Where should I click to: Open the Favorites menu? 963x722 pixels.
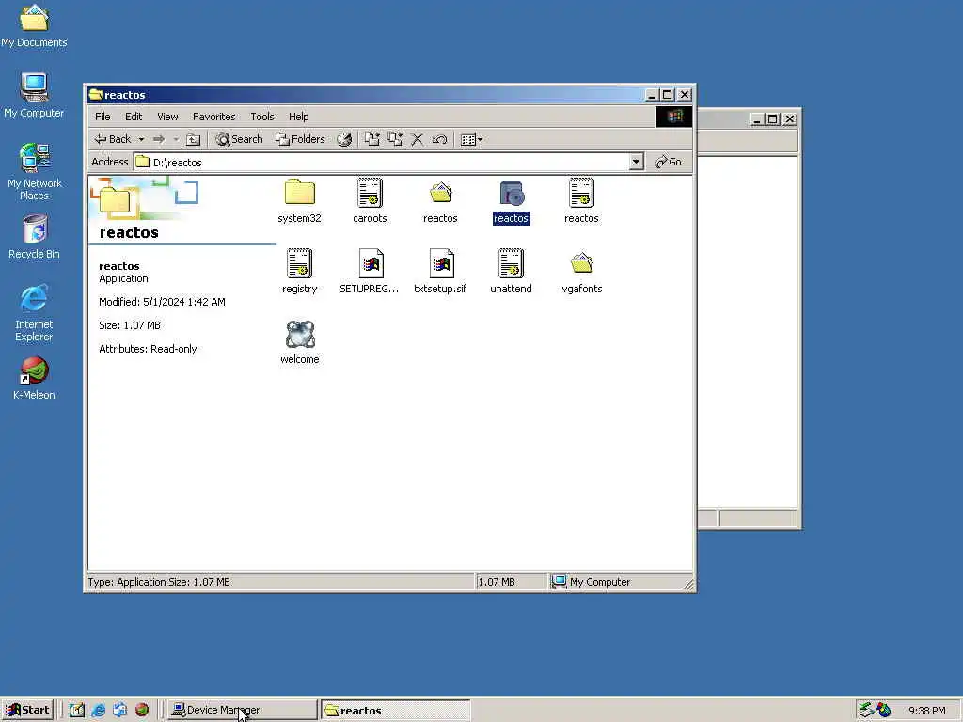[213, 117]
